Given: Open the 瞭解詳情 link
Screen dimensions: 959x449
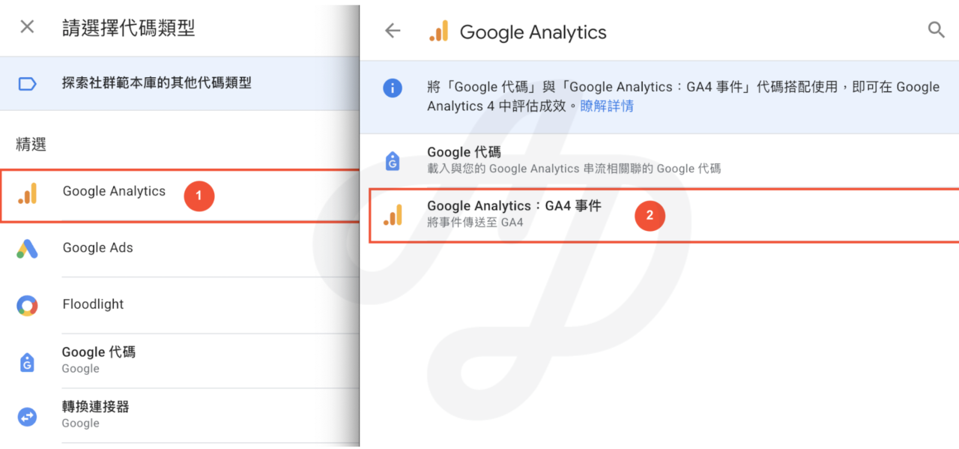Looking at the screenshot, I should pos(607,106).
